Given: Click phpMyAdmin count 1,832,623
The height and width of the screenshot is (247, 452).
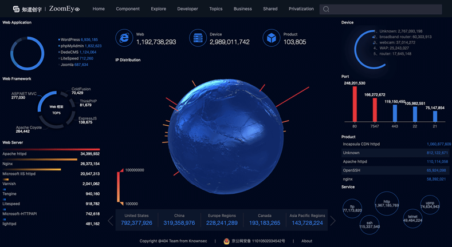Looking at the screenshot, I should click(x=93, y=46).
